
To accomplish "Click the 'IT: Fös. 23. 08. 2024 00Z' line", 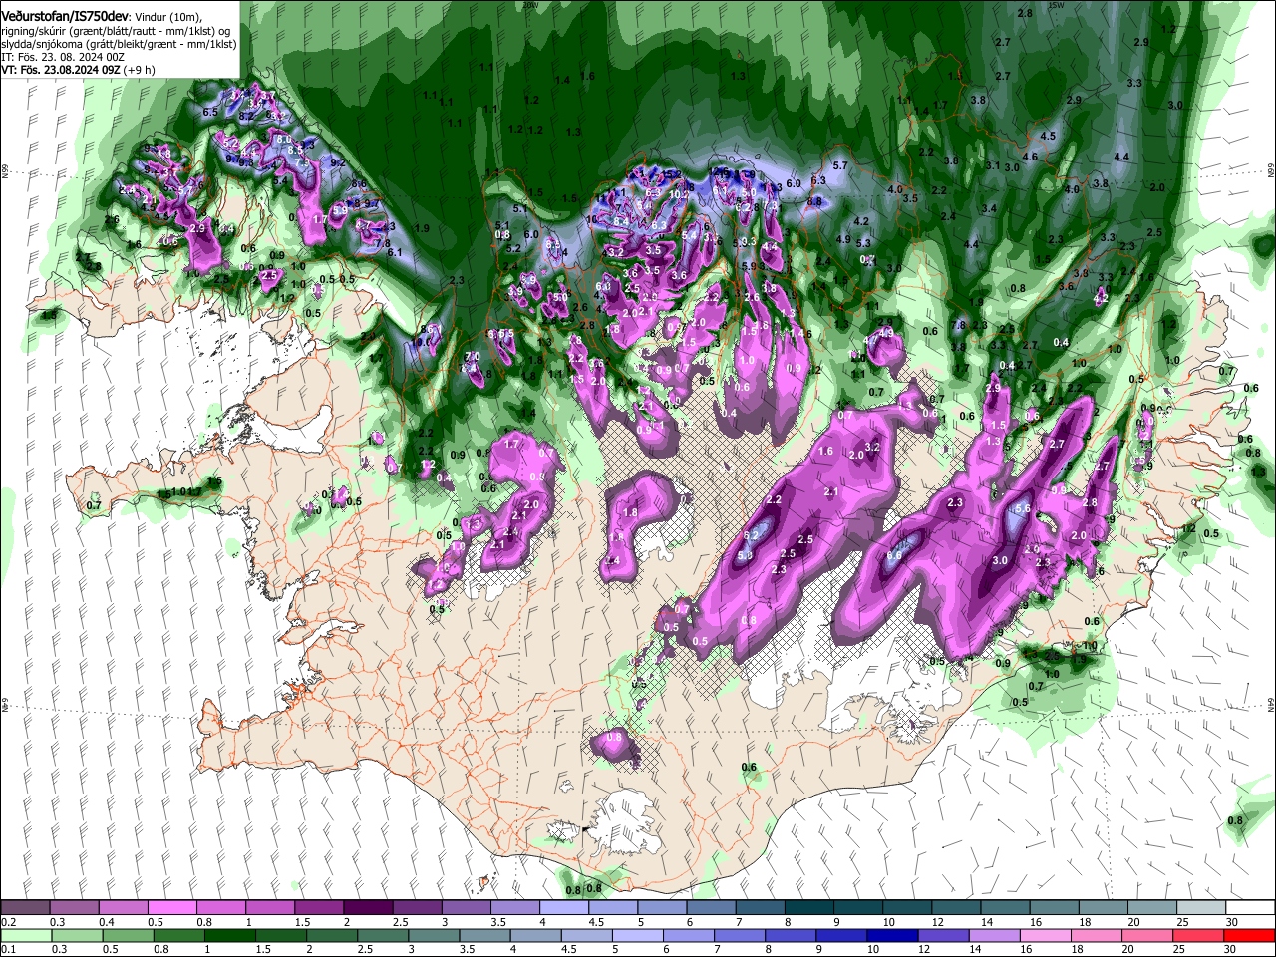I will (x=63, y=57).
